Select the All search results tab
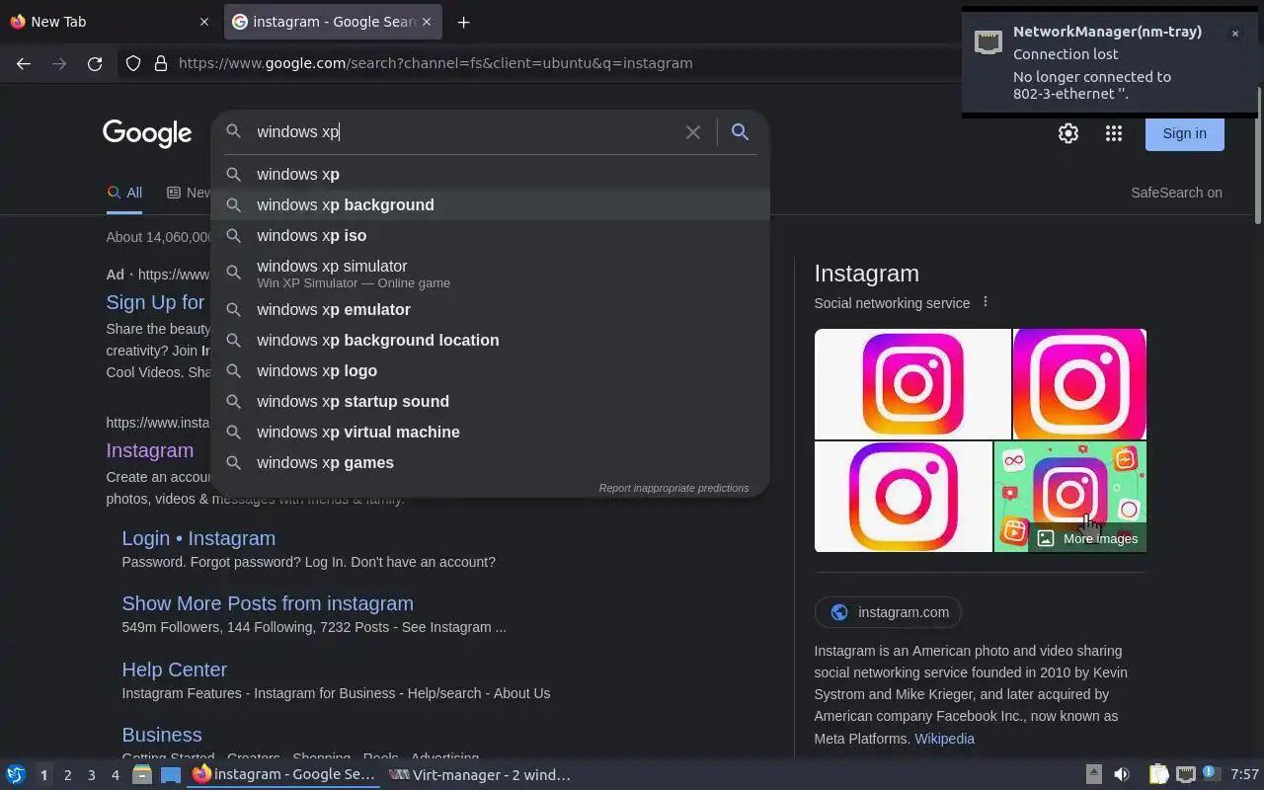The width and height of the screenshot is (1264, 790). (124, 193)
